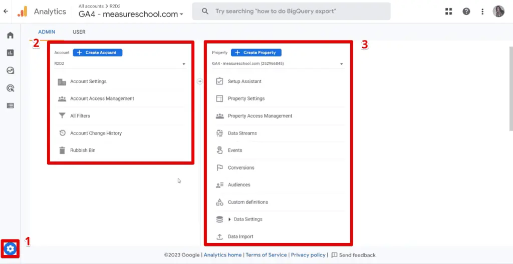Open the Configure sidebar icon
This screenshot has height=264, width=513.
(10, 105)
